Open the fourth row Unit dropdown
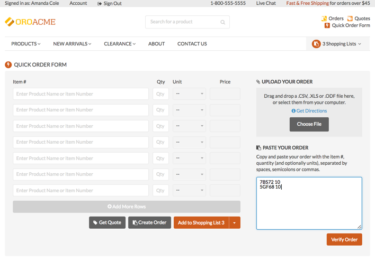 click(x=189, y=142)
